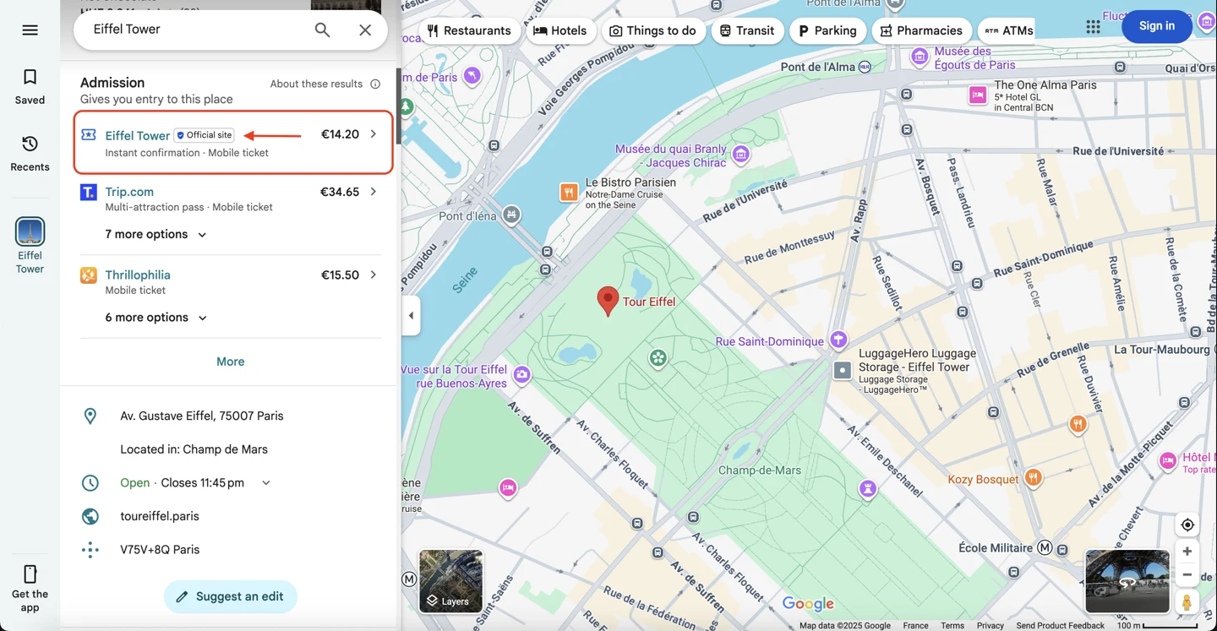Clear the Eiffel Tower search

[x=365, y=30]
